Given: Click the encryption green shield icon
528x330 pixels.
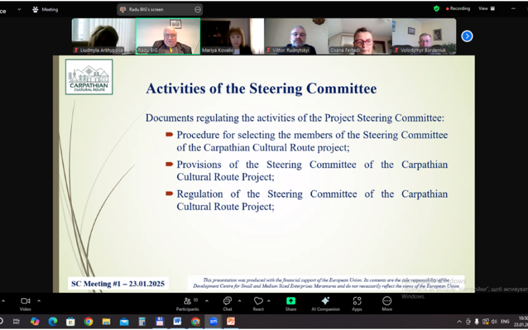Looking at the screenshot, I should click(x=436, y=9).
